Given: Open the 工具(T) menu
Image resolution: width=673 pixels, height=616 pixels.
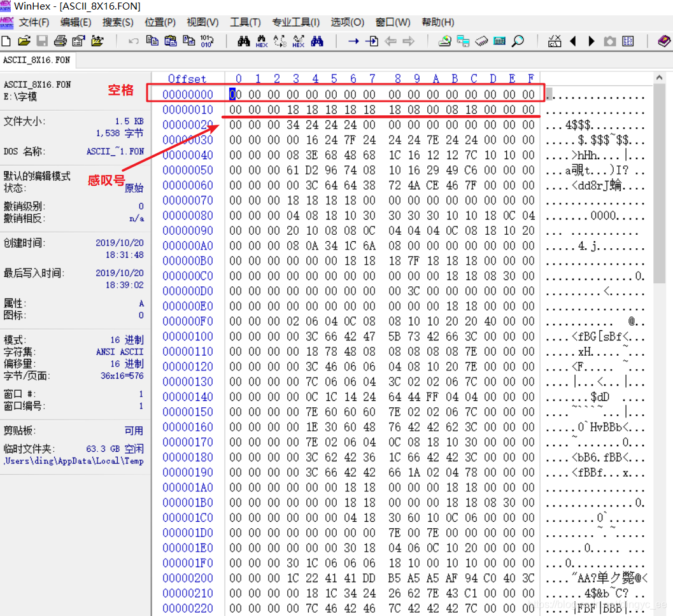Looking at the screenshot, I should point(245,22).
